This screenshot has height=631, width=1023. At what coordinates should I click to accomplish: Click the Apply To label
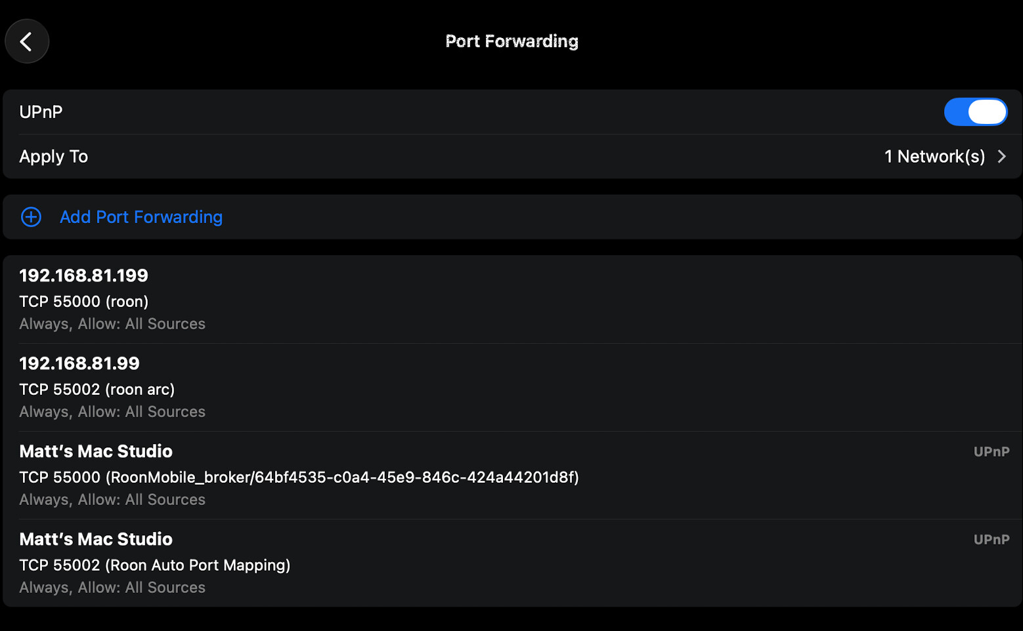point(54,157)
